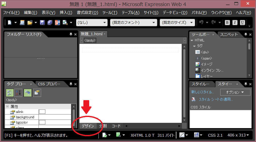
Task: Select the <span> toolbox item
Action: [204, 58]
